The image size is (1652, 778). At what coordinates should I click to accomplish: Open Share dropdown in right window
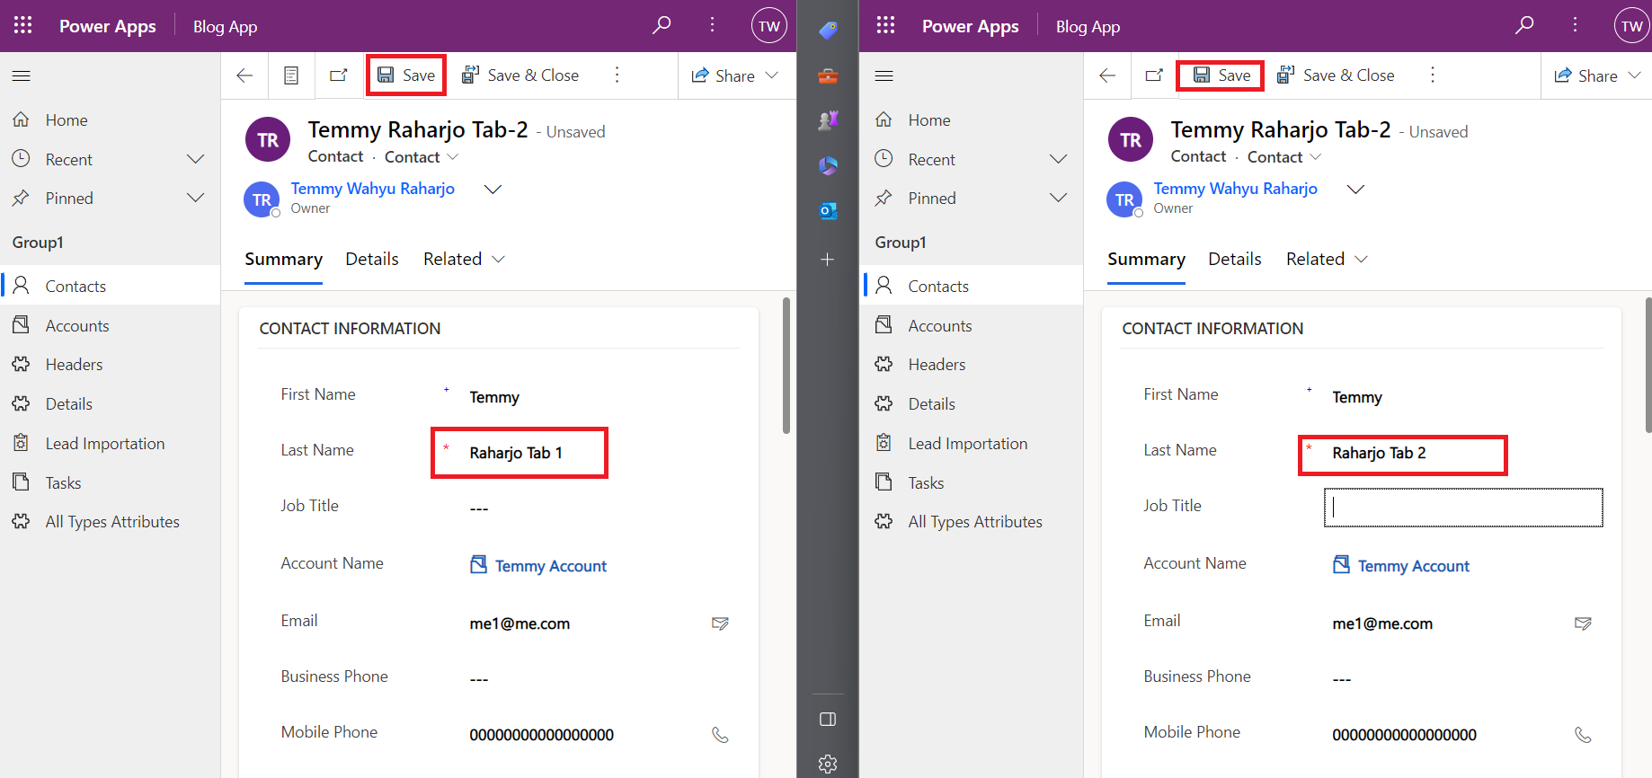1597,75
